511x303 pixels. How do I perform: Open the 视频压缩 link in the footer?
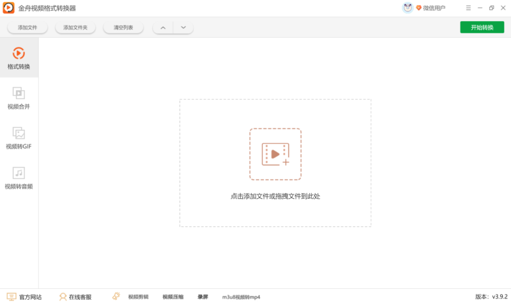[x=172, y=297]
